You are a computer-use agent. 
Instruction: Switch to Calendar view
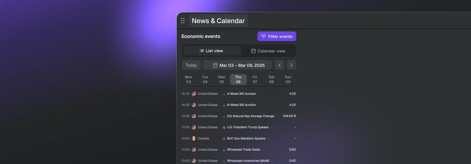pos(268,51)
